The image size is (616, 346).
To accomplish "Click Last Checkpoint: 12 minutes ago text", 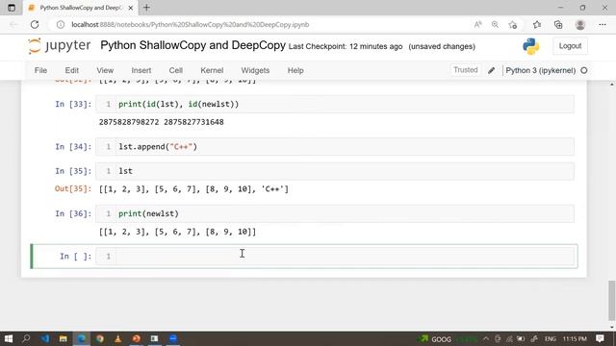I will [346, 46].
